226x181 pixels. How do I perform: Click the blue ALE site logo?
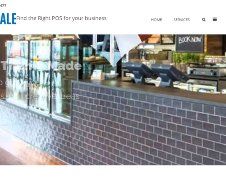click(x=8, y=19)
